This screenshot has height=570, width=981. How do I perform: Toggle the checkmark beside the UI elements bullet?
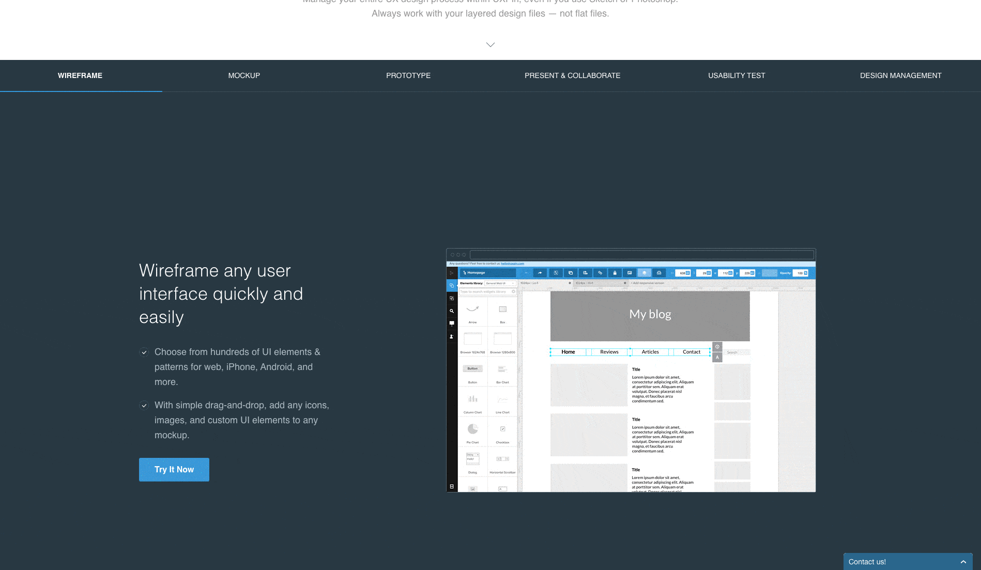145,353
